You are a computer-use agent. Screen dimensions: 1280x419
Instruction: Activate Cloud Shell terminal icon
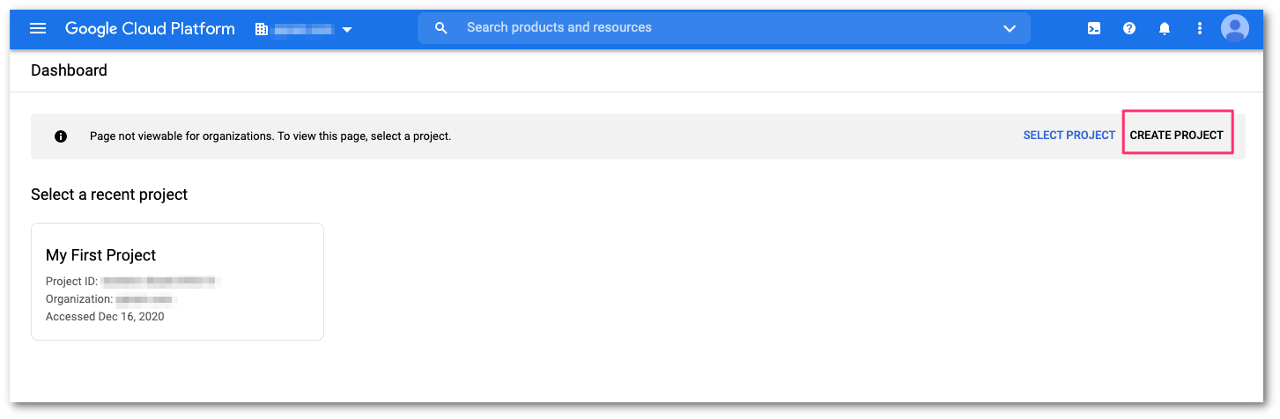[1093, 28]
